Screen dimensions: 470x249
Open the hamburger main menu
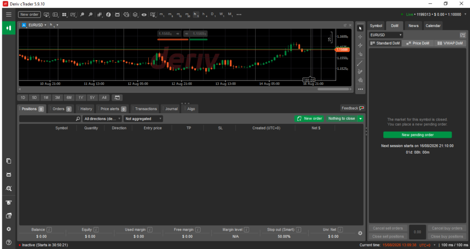point(9,14)
